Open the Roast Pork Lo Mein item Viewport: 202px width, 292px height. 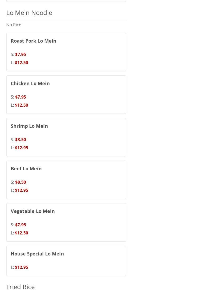pos(34,41)
